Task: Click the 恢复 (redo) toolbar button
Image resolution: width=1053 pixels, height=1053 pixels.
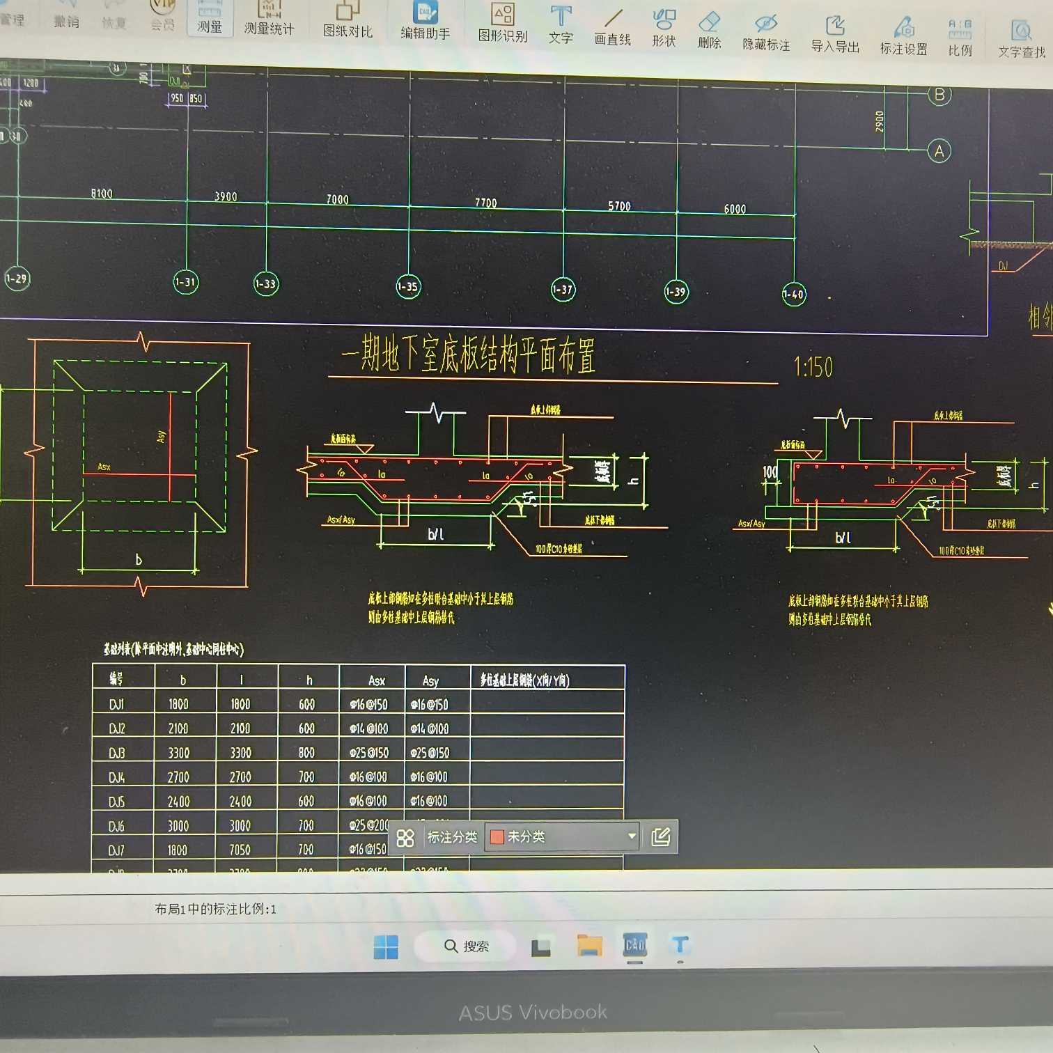Action: tap(114, 17)
